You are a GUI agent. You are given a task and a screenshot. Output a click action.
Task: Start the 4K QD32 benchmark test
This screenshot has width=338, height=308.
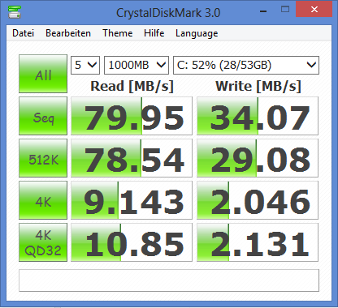(43, 242)
